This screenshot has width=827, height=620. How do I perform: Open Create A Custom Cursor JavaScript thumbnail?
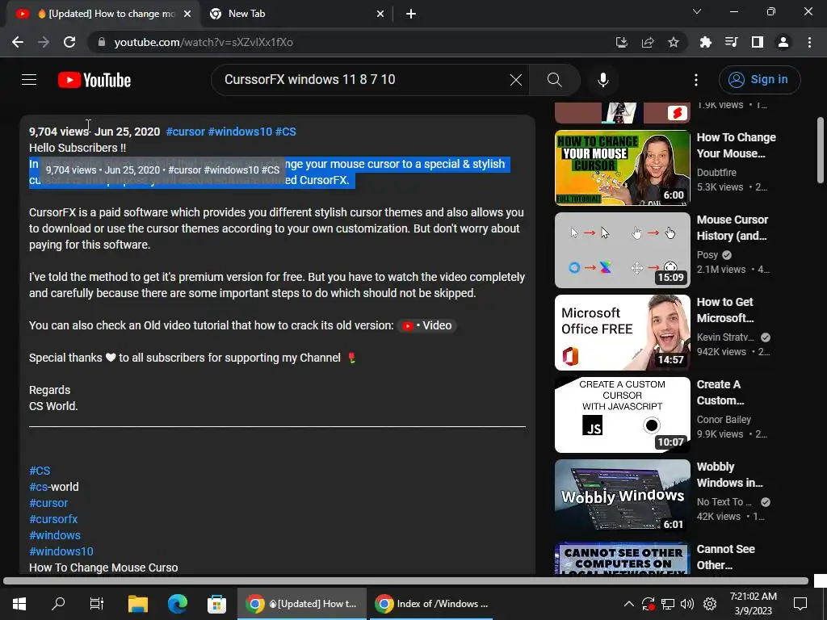[x=623, y=414]
